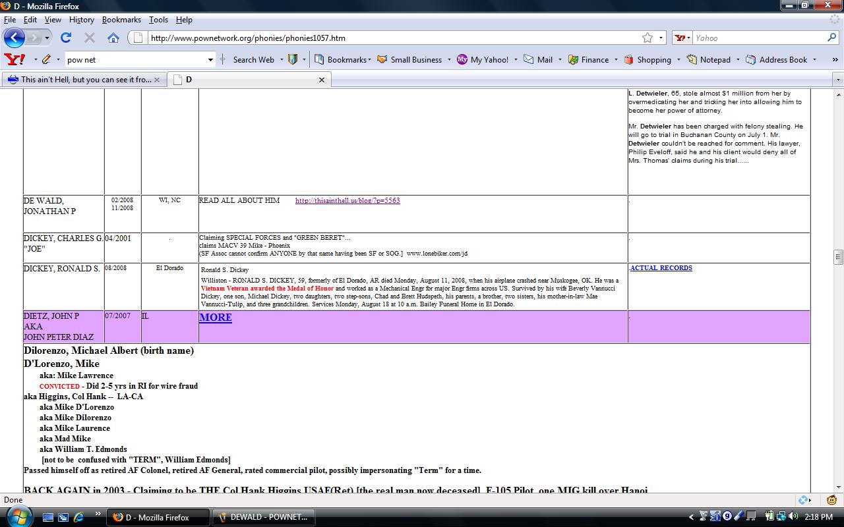Click the URL address bar field
The image size is (844, 527).
click(x=389, y=38)
